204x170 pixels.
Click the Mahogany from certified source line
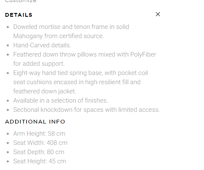tap(58, 36)
